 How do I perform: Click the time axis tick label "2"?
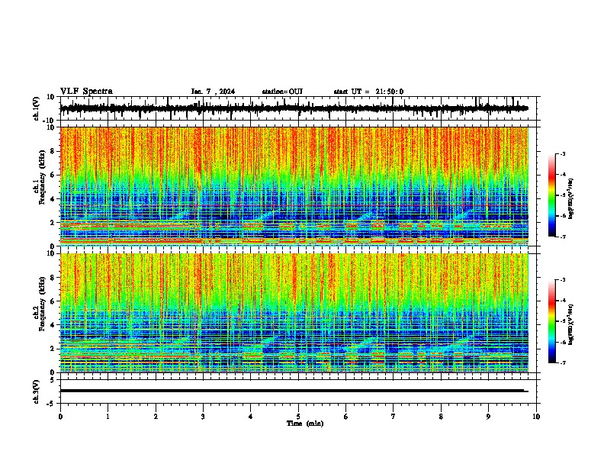[x=156, y=417]
